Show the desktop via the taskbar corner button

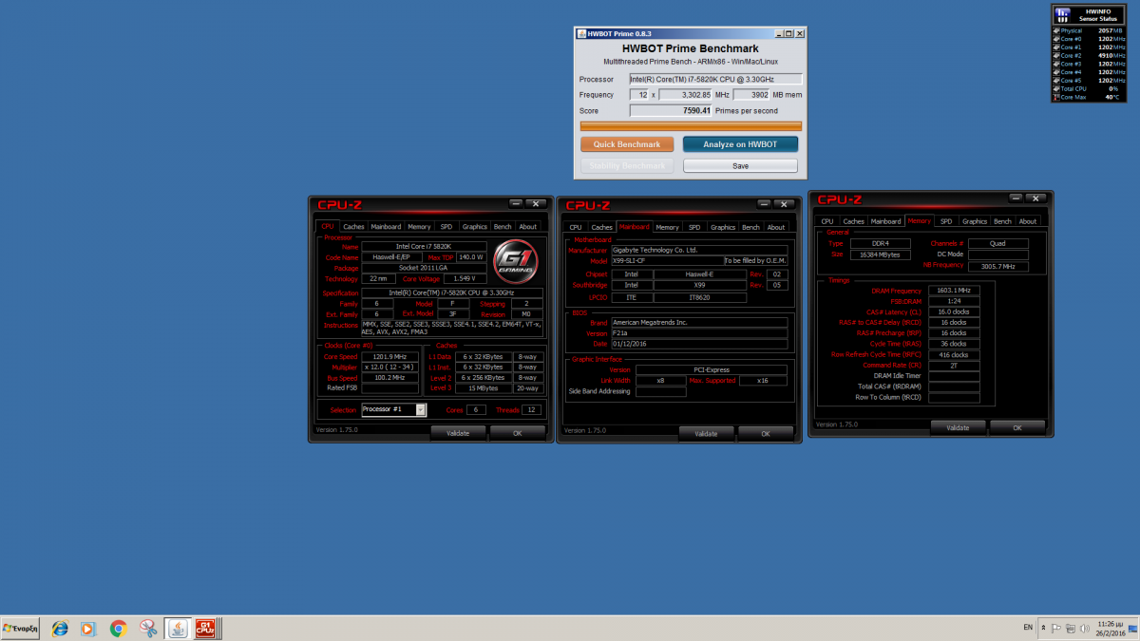point(1134,628)
